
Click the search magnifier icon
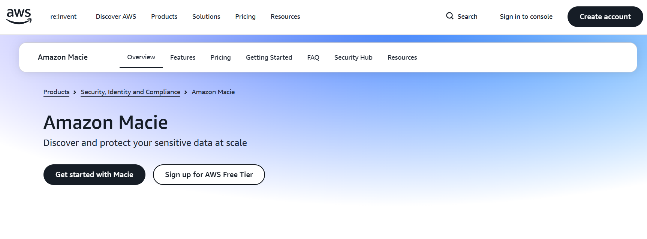(x=449, y=16)
